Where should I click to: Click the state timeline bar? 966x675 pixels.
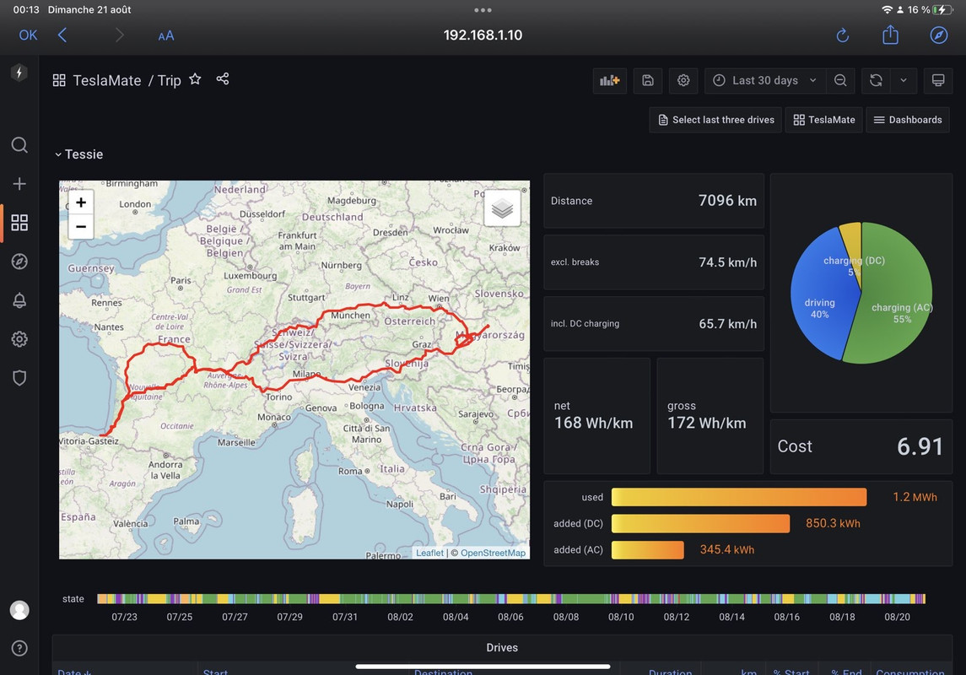point(511,598)
